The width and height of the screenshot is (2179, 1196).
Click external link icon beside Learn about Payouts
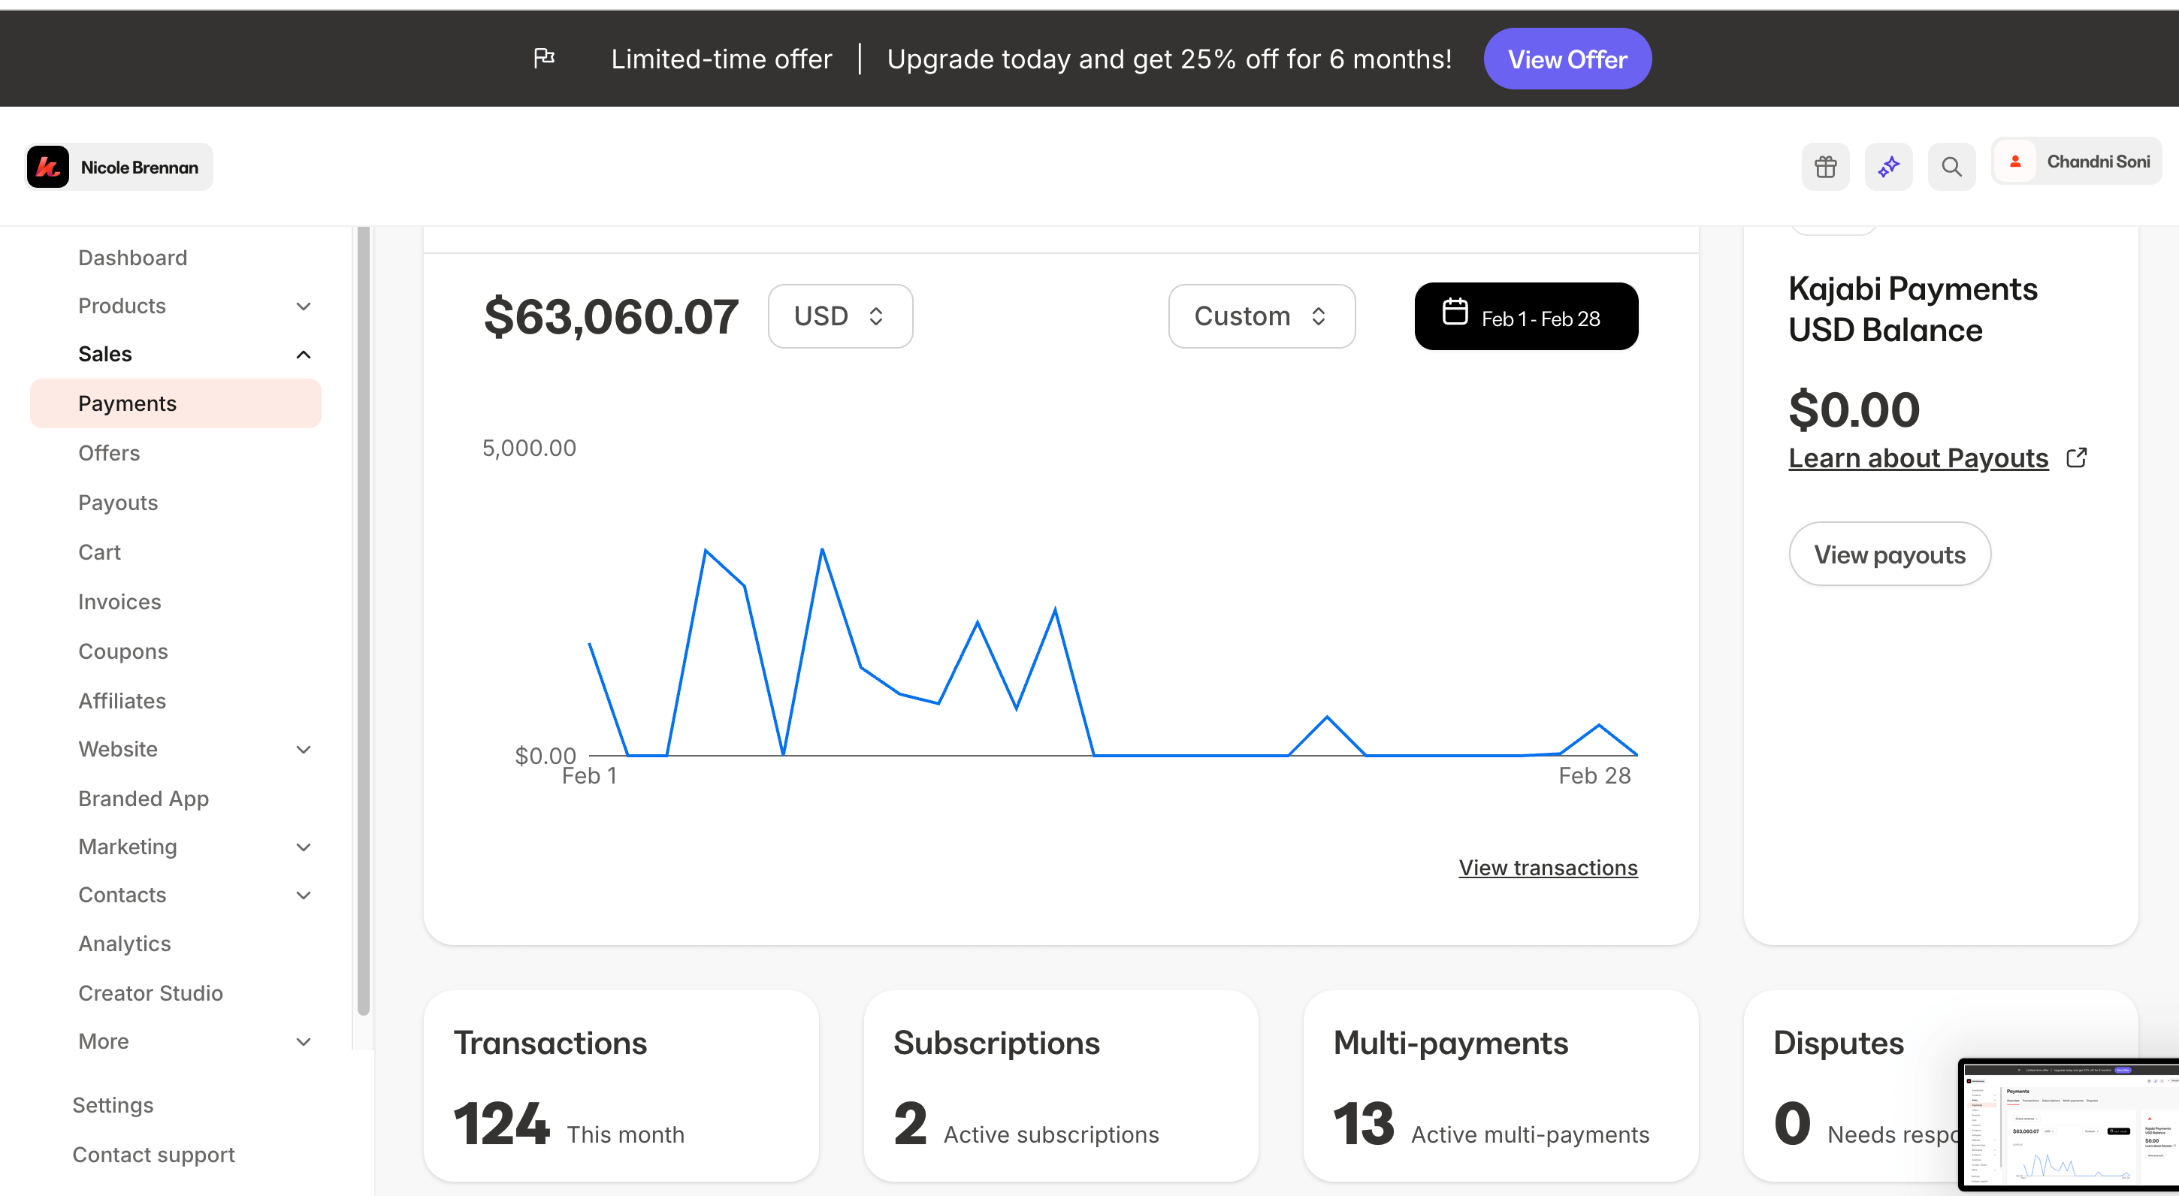click(x=2076, y=458)
